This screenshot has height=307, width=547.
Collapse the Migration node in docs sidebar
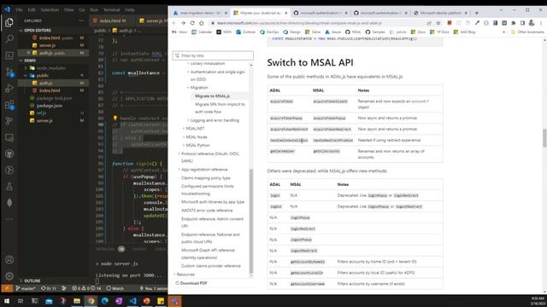coord(188,88)
